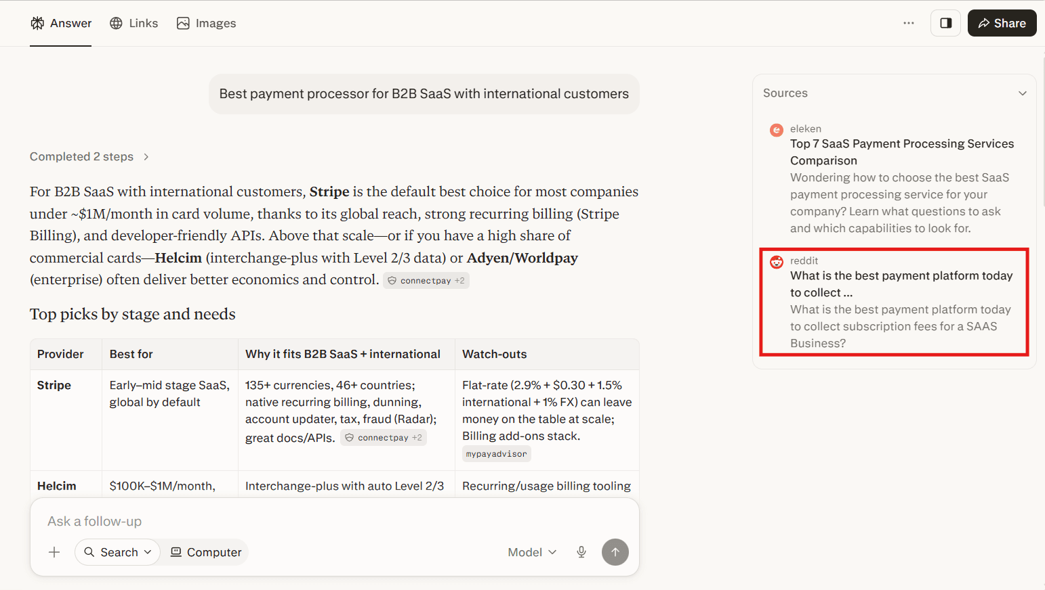The width and height of the screenshot is (1045, 590).
Task: Select the Computer mode button
Action: point(205,552)
